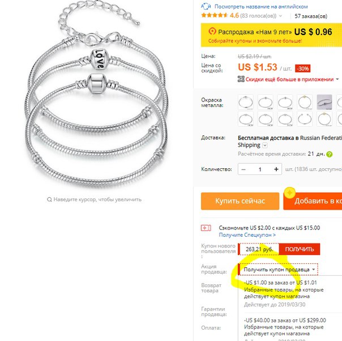342x341 pixels.
Task: Click the orange sale location pin icon
Action: click(212, 31)
